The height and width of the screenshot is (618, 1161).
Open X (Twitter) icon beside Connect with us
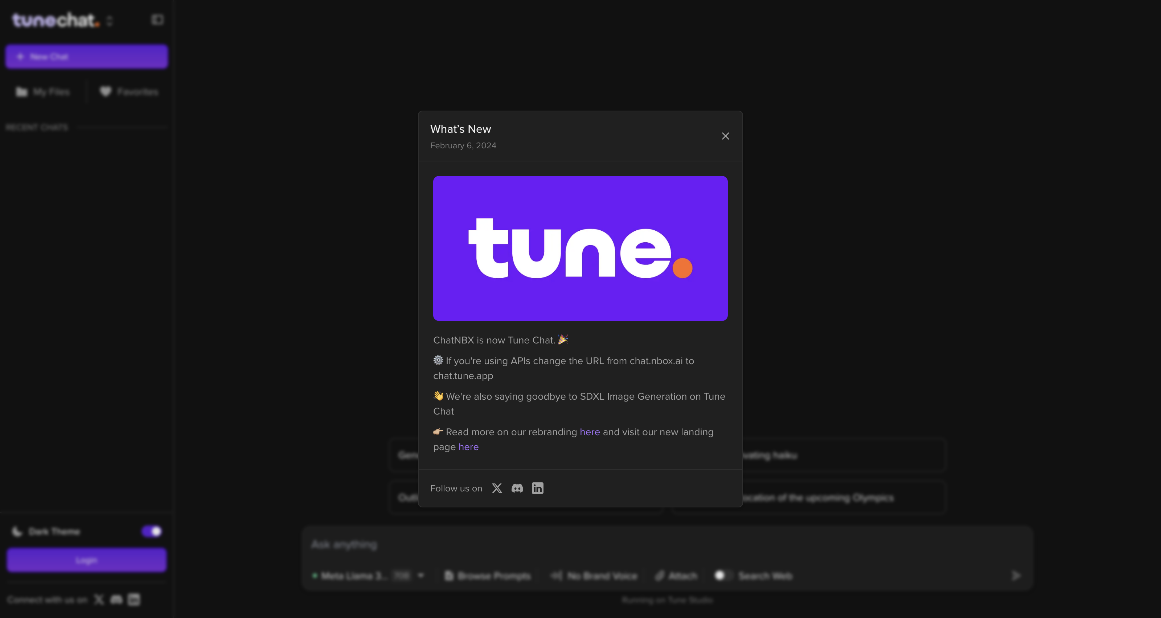click(99, 600)
